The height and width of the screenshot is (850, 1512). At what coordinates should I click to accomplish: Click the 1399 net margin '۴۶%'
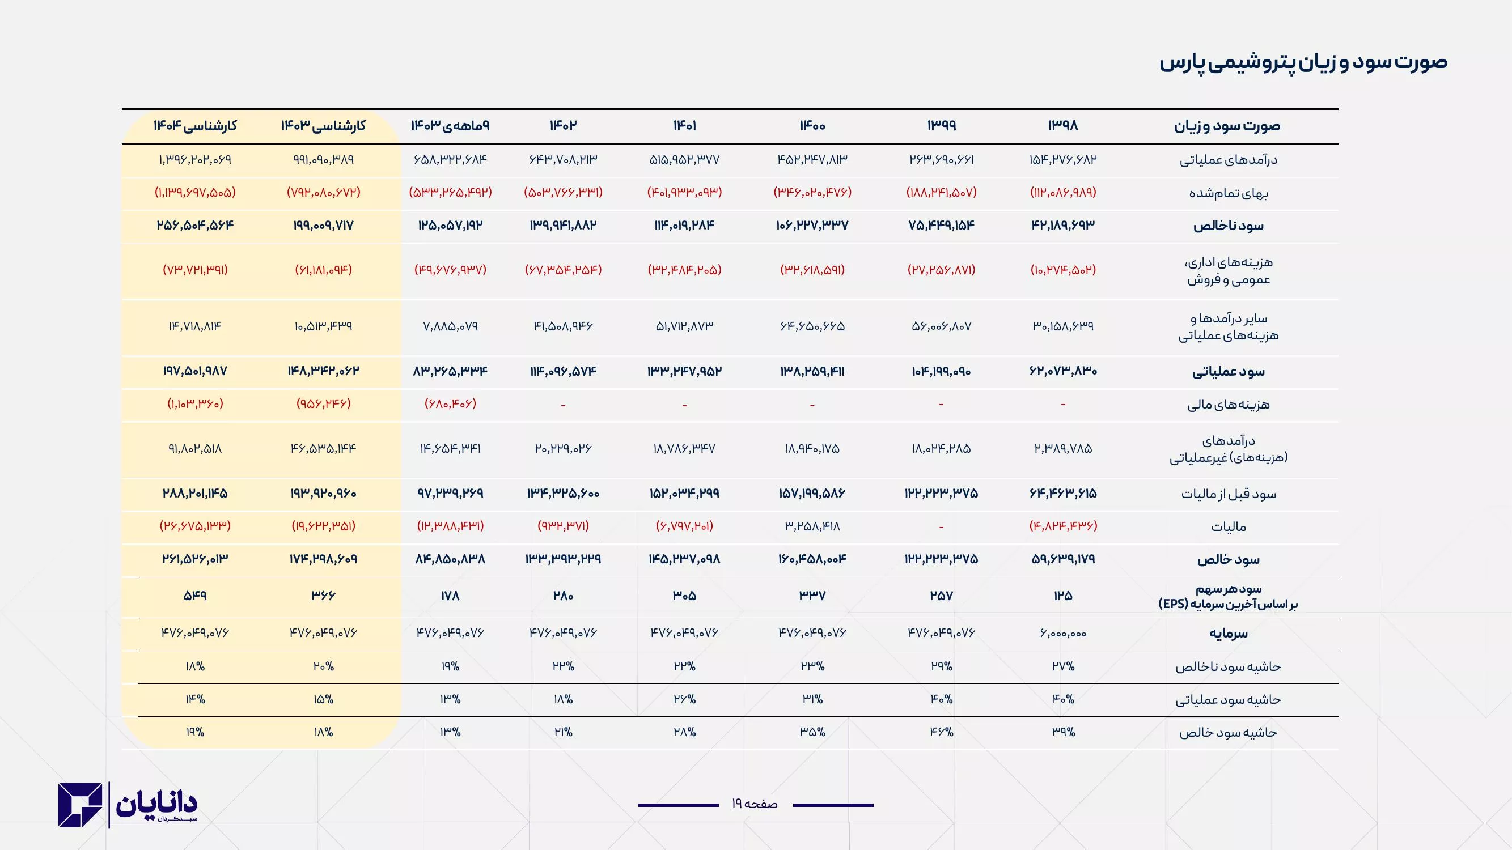tap(942, 732)
